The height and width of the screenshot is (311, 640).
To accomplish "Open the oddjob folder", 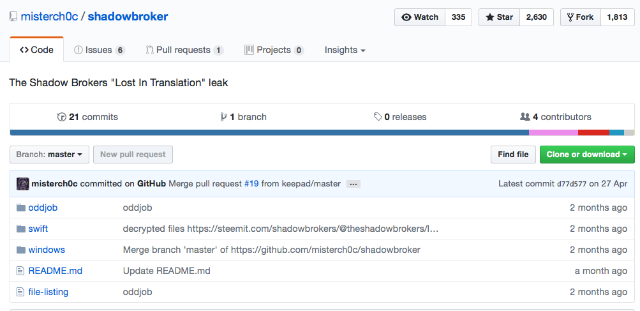I will pyautogui.click(x=43, y=208).
